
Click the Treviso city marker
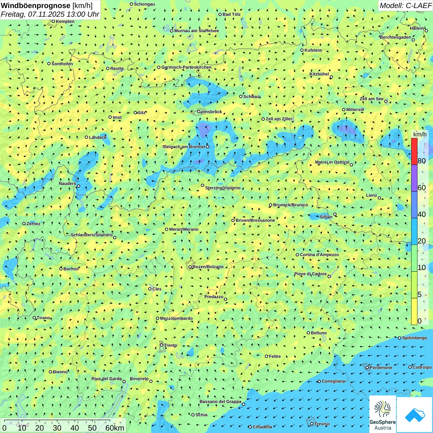pyautogui.click(x=312, y=424)
